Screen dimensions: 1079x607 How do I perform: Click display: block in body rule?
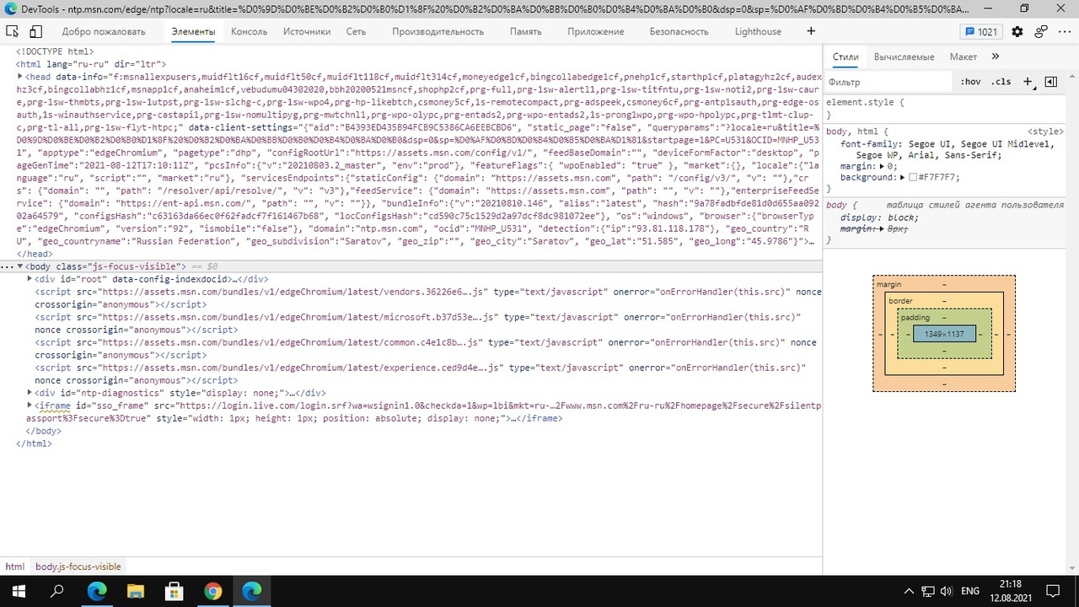click(880, 218)
